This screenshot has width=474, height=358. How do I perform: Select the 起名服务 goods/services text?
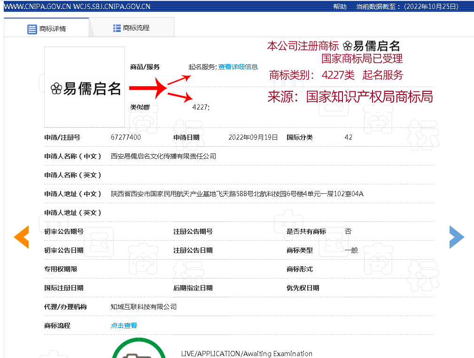click(202, 67)
